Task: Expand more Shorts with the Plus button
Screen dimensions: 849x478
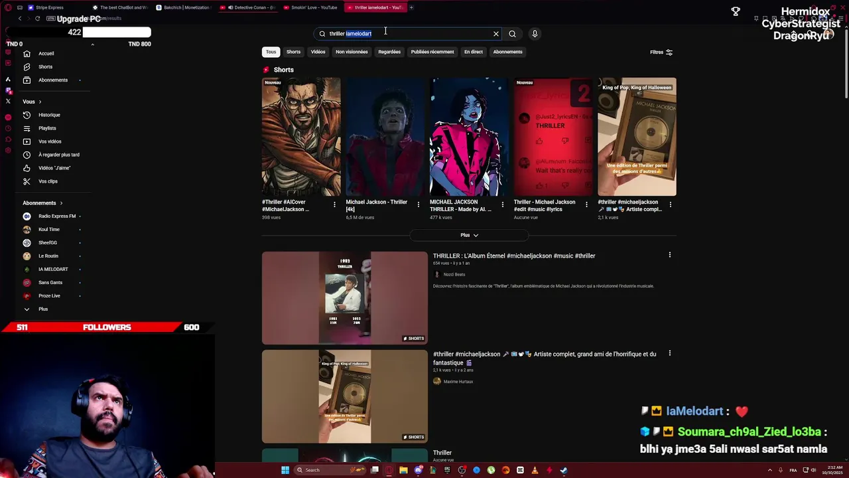Action: tap(469, 235)
